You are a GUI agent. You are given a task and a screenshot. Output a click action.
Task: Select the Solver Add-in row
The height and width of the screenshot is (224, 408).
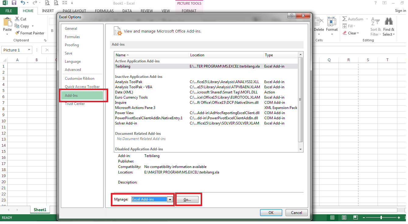(206, 123)
